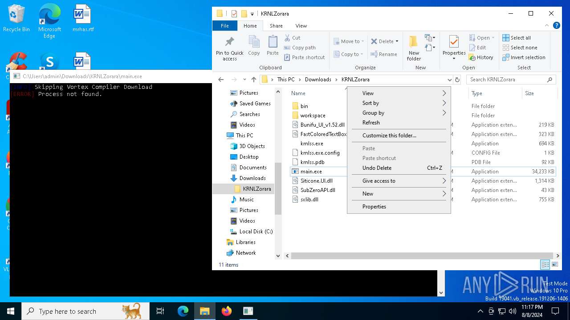This screenshot has height=320, width=570.
Task: Switch to details view button
Action: (545, 264)
